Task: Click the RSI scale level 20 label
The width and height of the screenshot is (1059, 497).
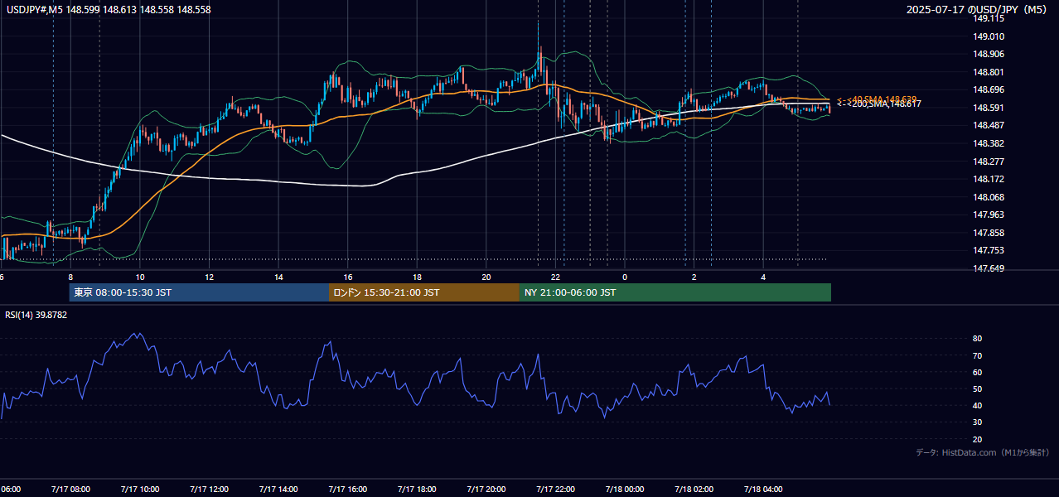Action: [978, 439]
